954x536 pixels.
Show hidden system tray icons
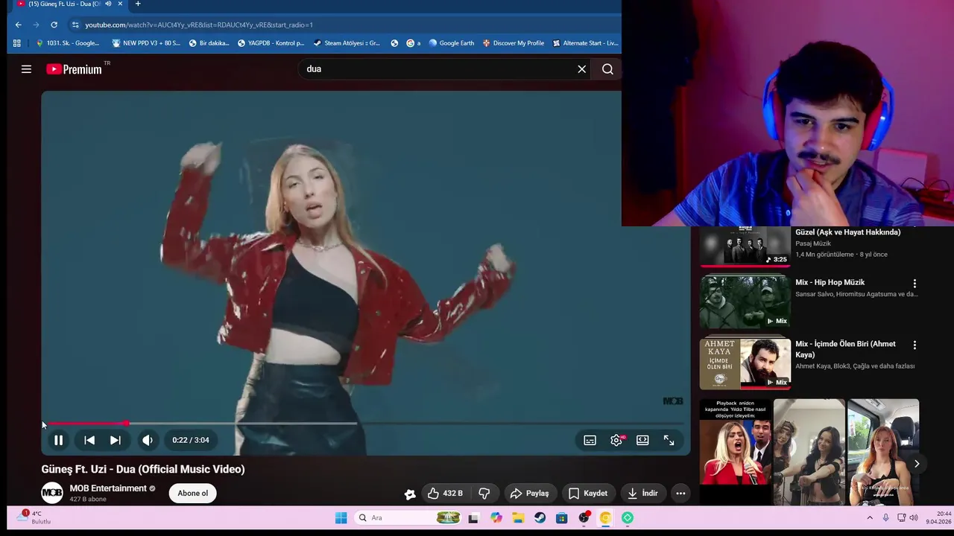point(870,518)
